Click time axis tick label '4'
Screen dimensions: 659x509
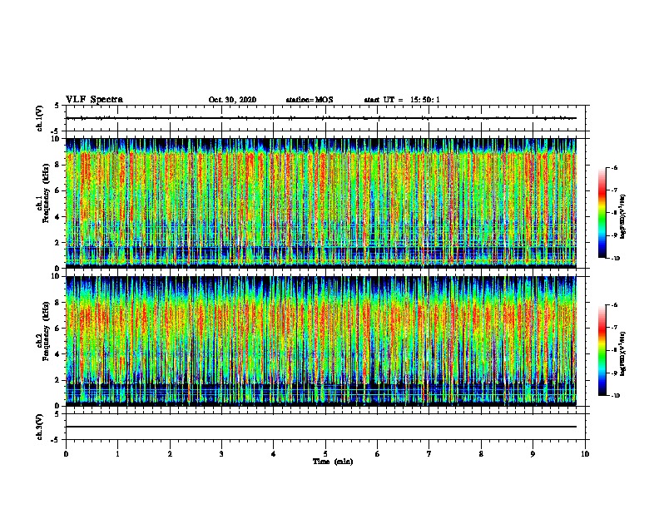[x=274, y=454]
